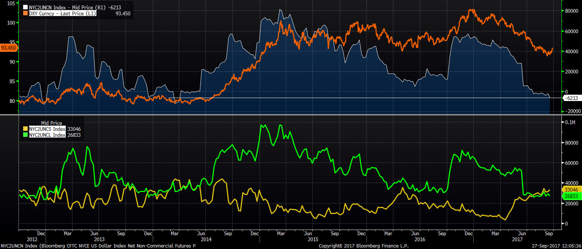Viewport: 582px width, 249px height.
Task: Click the 2016 year label on the time axis
Action: pos(421,240)
